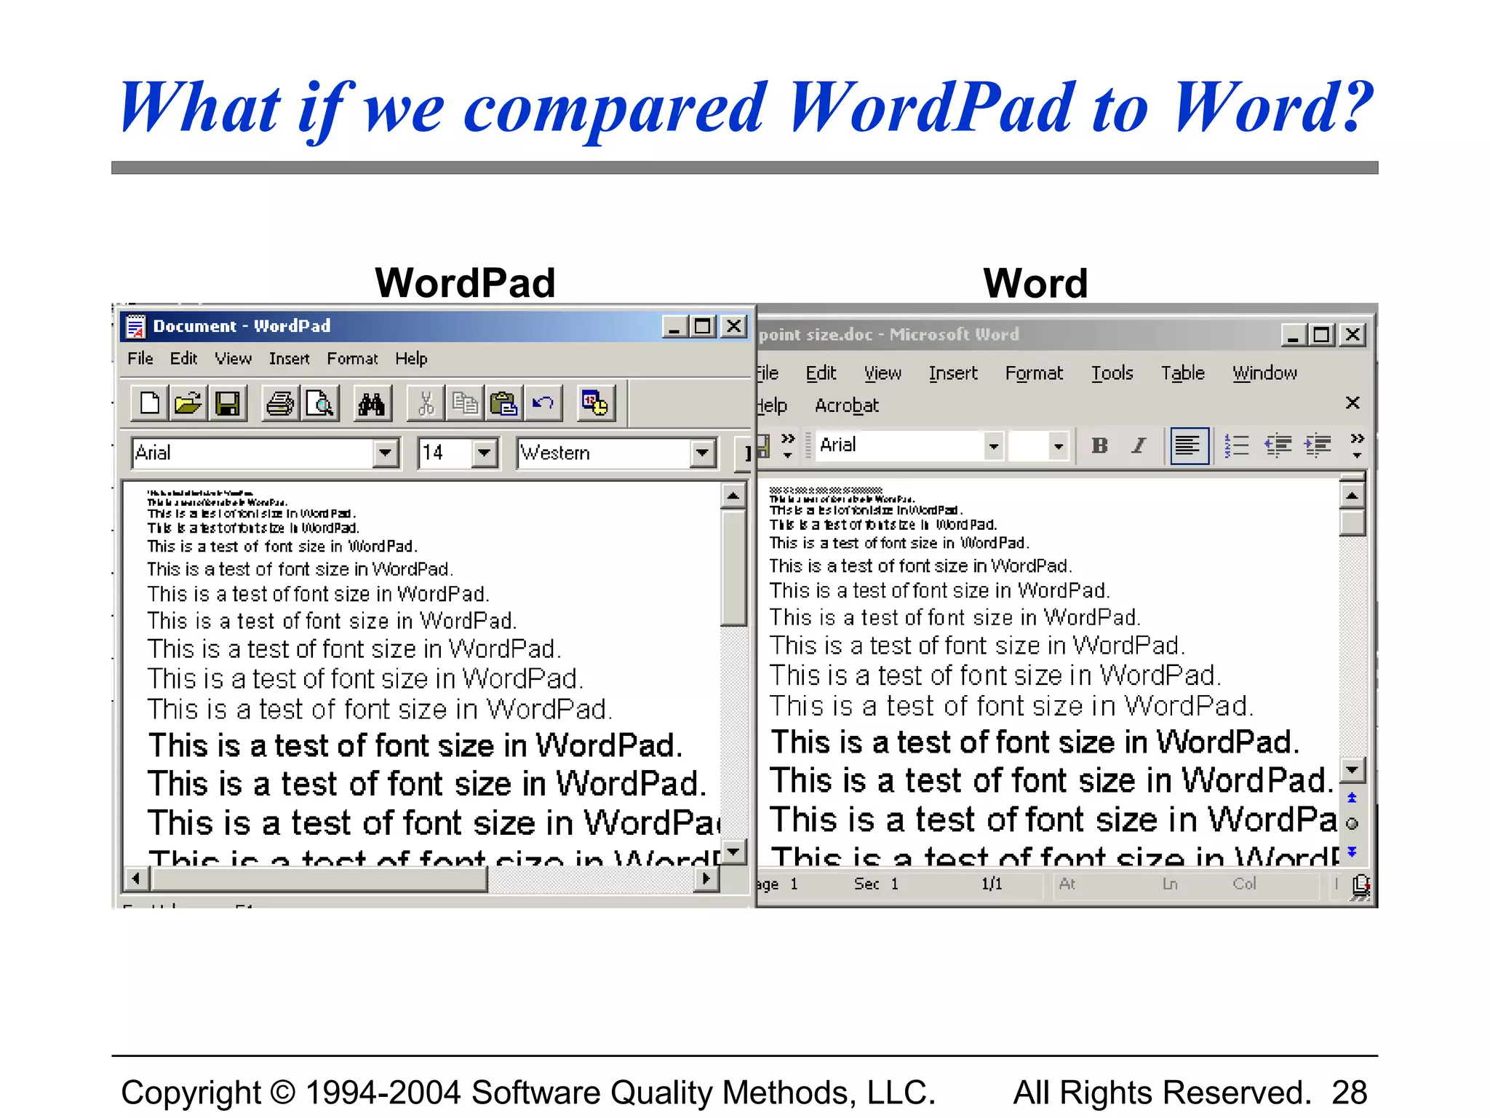The width and height of the screenshot is (1490, 1118).
Task: Open the font size dropdown in Word
Action: 1059,445
